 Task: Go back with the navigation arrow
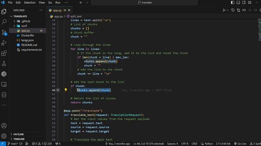(x=81, y=2)
